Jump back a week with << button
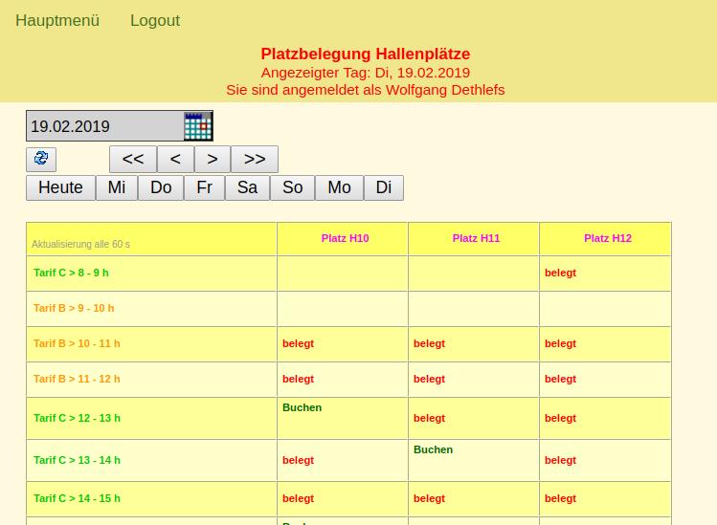 pos(133,159)
